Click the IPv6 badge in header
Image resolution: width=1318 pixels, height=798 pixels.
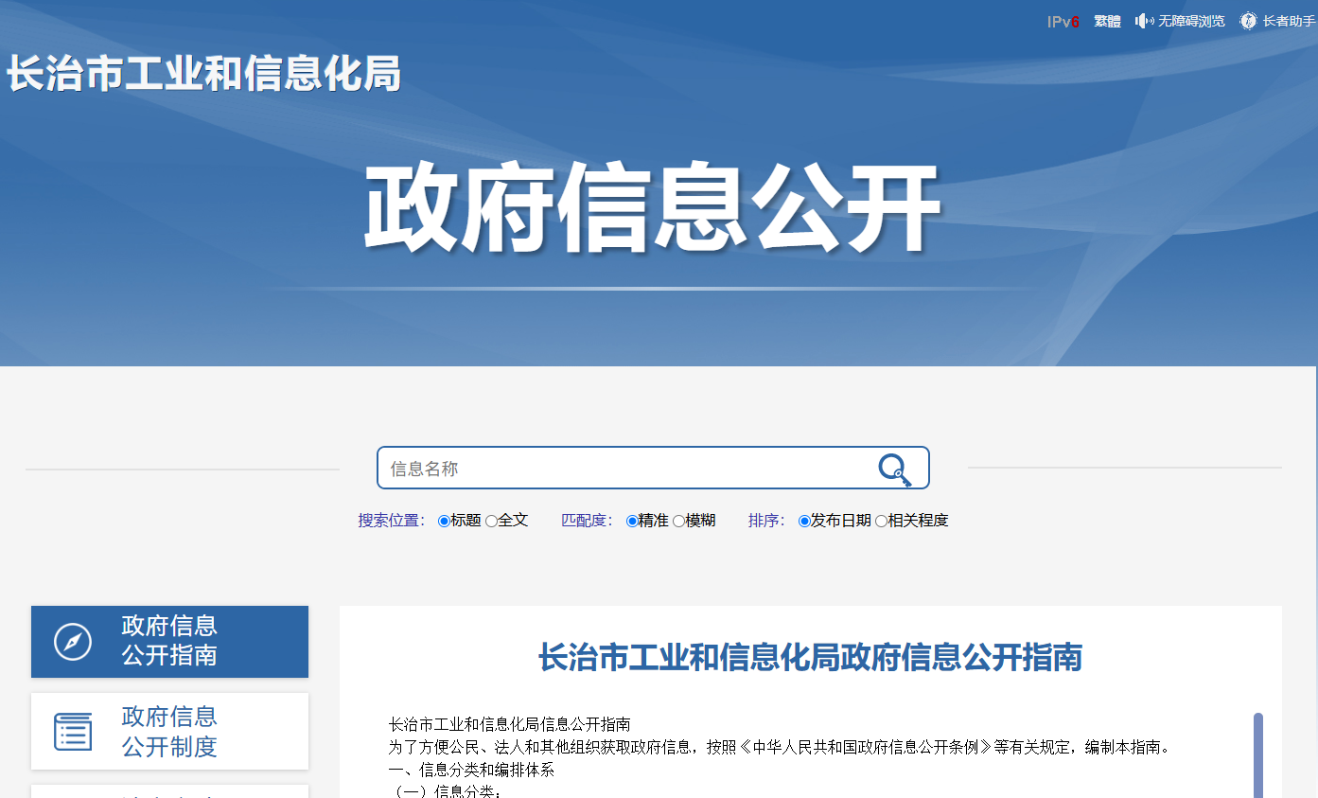click(1063, 22)
